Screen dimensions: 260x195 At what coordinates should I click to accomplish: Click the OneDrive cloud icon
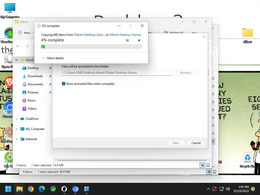click(22, 119)
